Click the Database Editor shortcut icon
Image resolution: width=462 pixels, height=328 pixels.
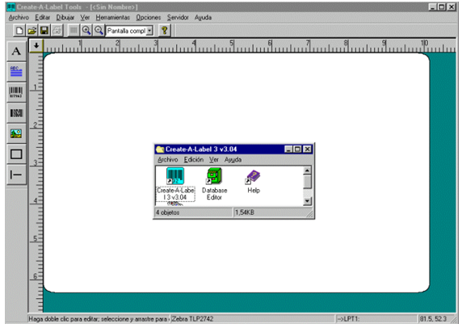(214, 176)
